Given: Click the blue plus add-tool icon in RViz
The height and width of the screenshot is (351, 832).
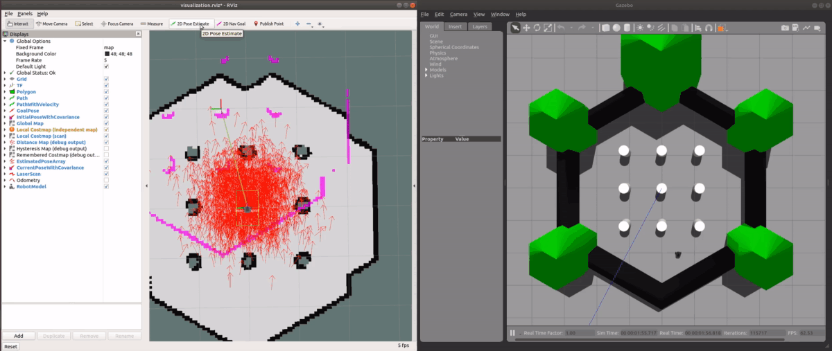Looking at the screenshot, I should tap(297, 24).
